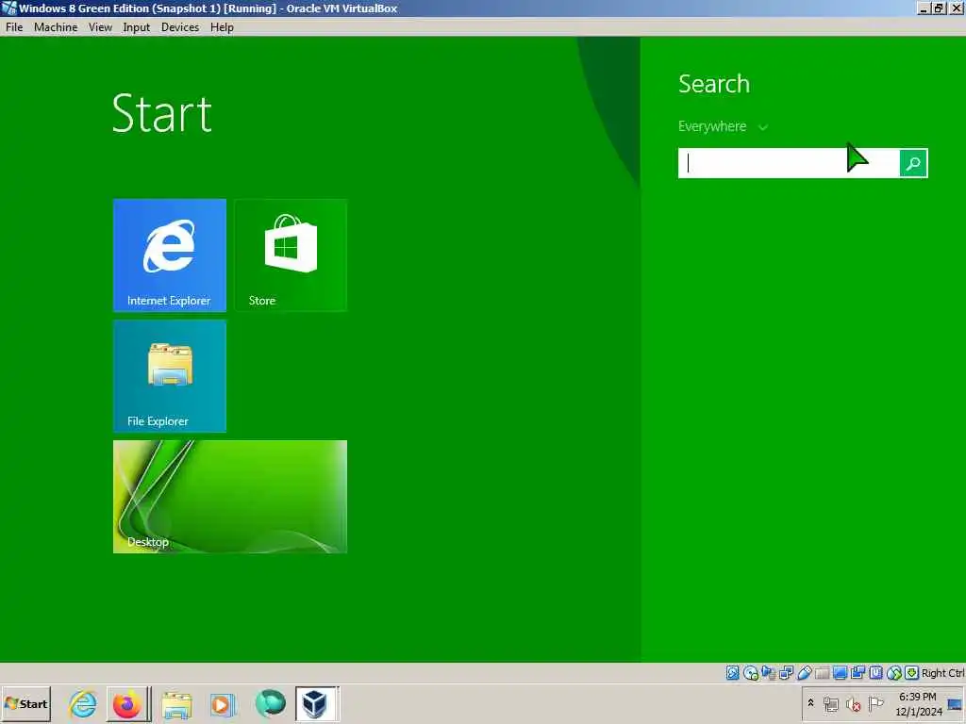The width and height of the screenshot is (966, 724).
Task: Click the mouse integration status icon
Action: coord(894,673)
